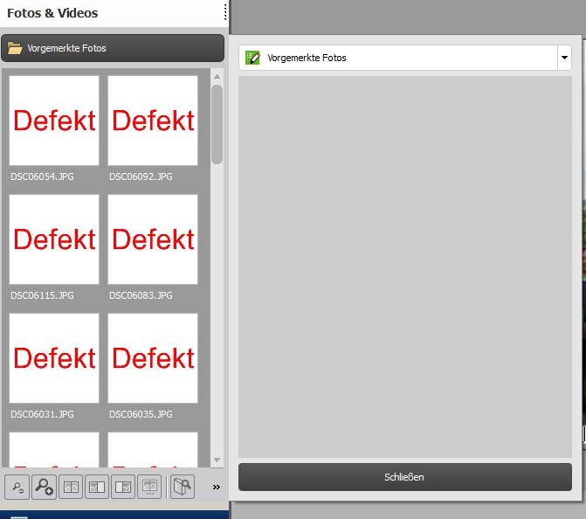Click the DSC06035.JPG filename label
This screenshot has width=586, height=519.
[x=141, y=414]
